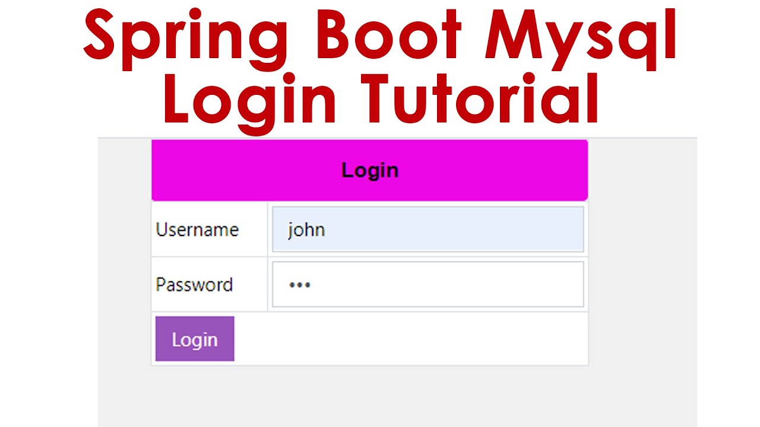Click the right end of Username field
Screen dimensions: 760x427
[x=570, y=230]
